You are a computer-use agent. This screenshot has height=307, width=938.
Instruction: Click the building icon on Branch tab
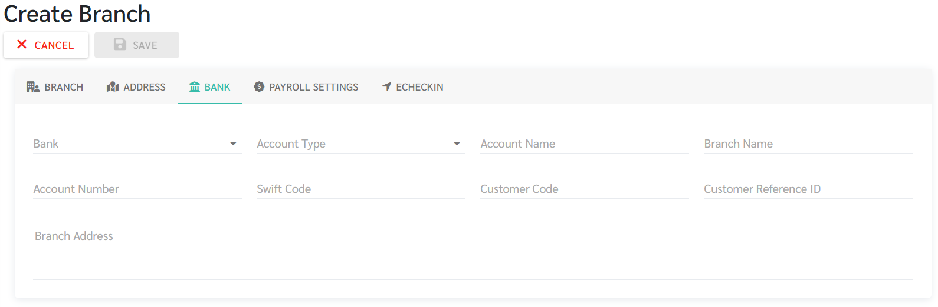(33, 87)
